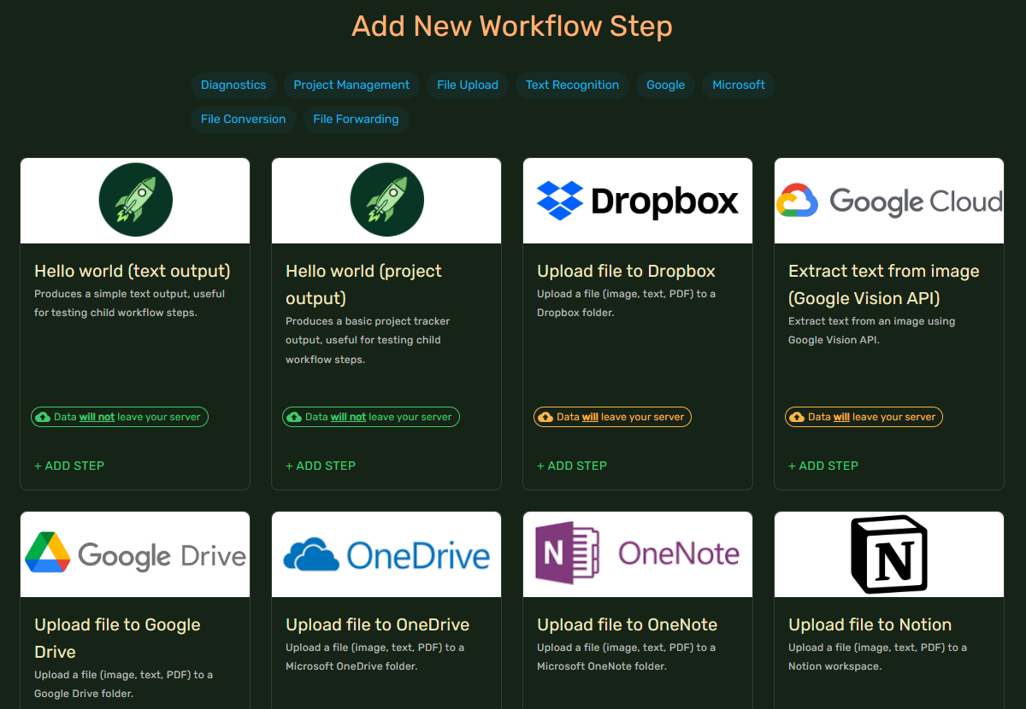Filter steps by Project Management tag
This screenshot has height=709, width=1026.
tap(351, 85)
